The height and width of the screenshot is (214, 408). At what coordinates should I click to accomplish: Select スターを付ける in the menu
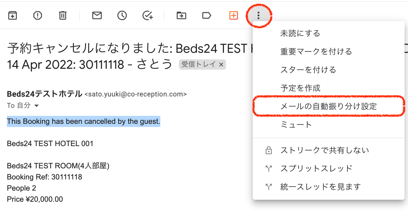click(x=308, y=70)
